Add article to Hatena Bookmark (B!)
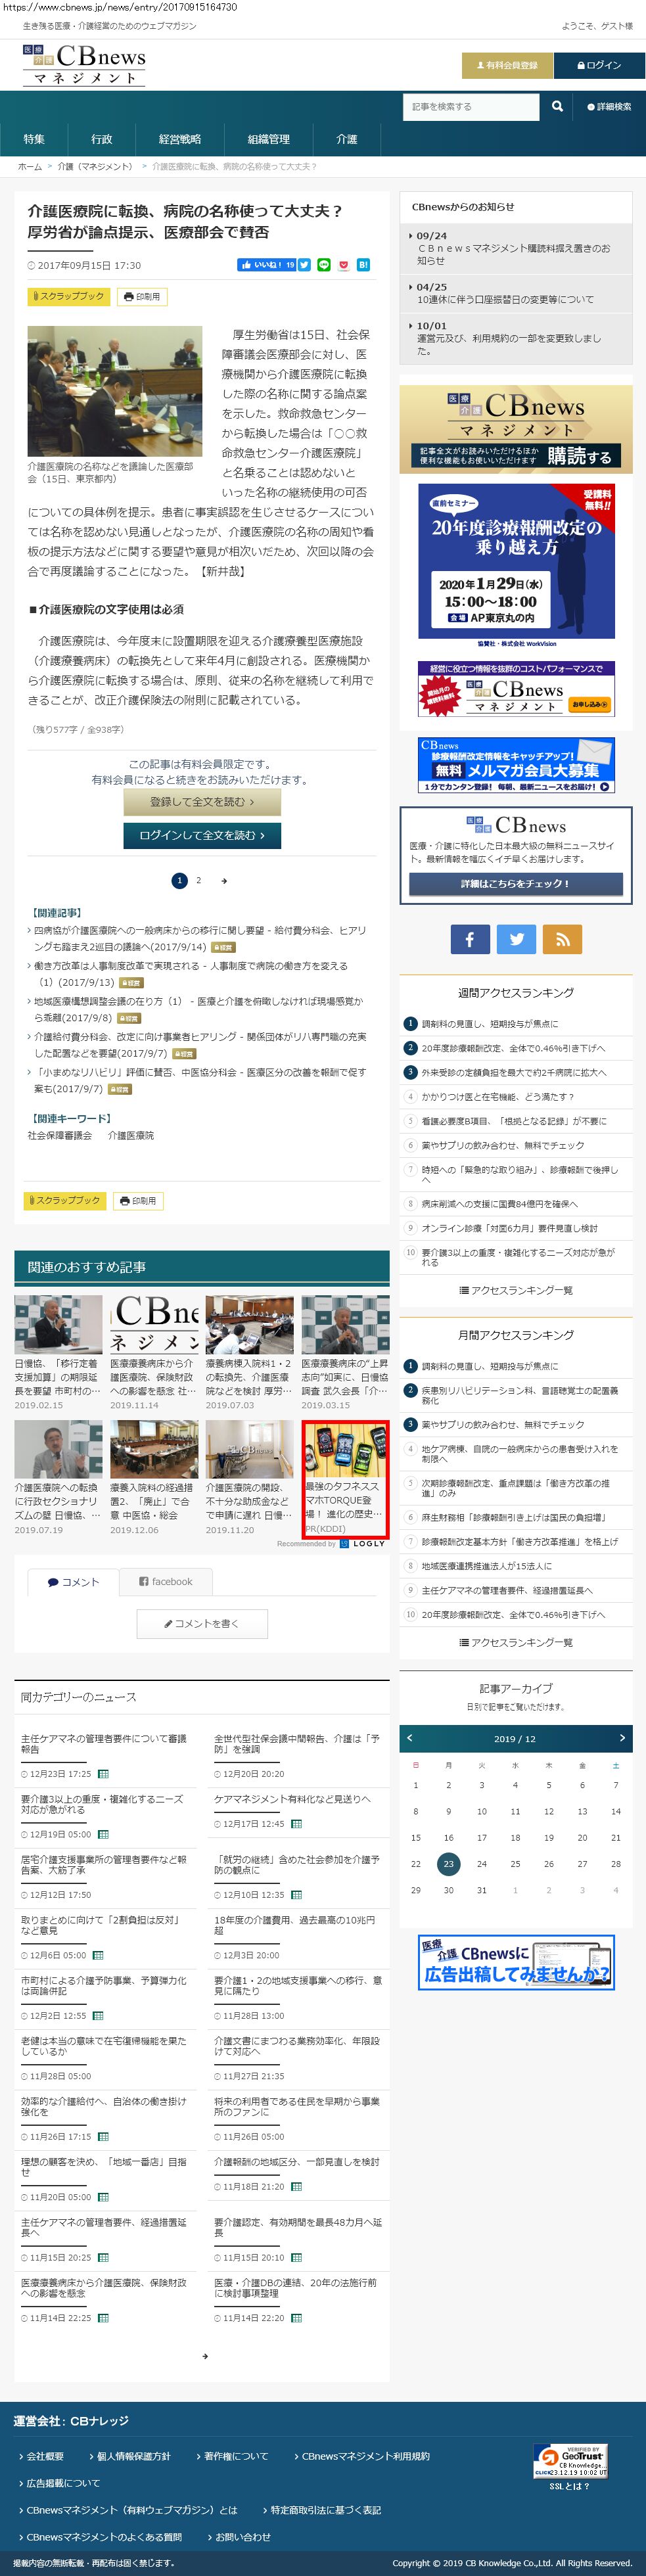Screen dimensions: 646x2576 [x=363, y=265]
